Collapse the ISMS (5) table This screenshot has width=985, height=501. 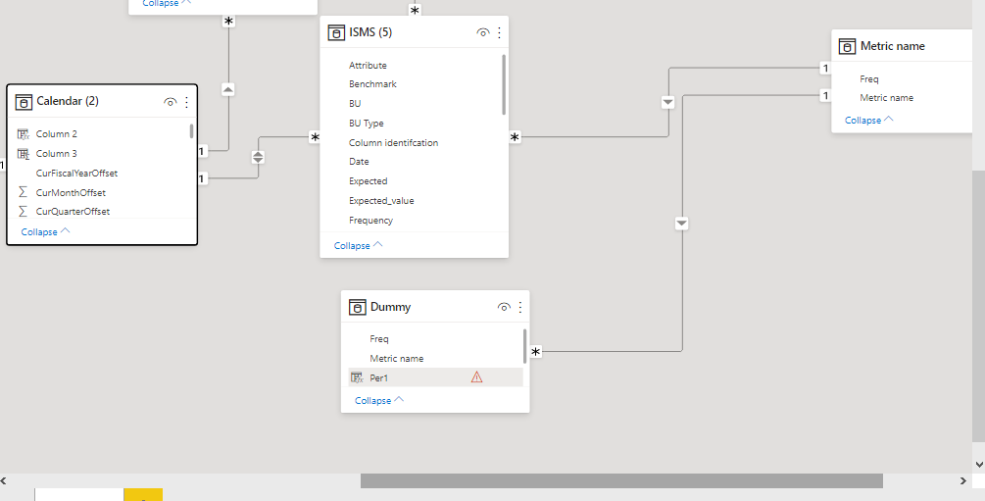click(358, 246)
